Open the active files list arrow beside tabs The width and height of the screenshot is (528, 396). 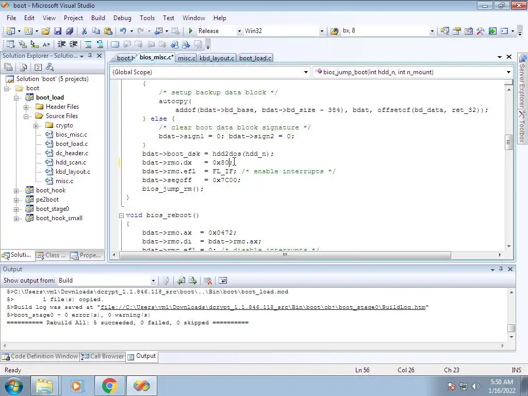coord(499,57)
